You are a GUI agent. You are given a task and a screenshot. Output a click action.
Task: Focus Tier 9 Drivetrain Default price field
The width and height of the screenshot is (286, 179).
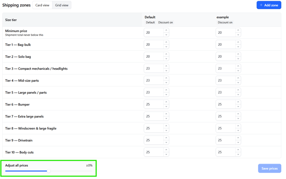coord(156,140)
